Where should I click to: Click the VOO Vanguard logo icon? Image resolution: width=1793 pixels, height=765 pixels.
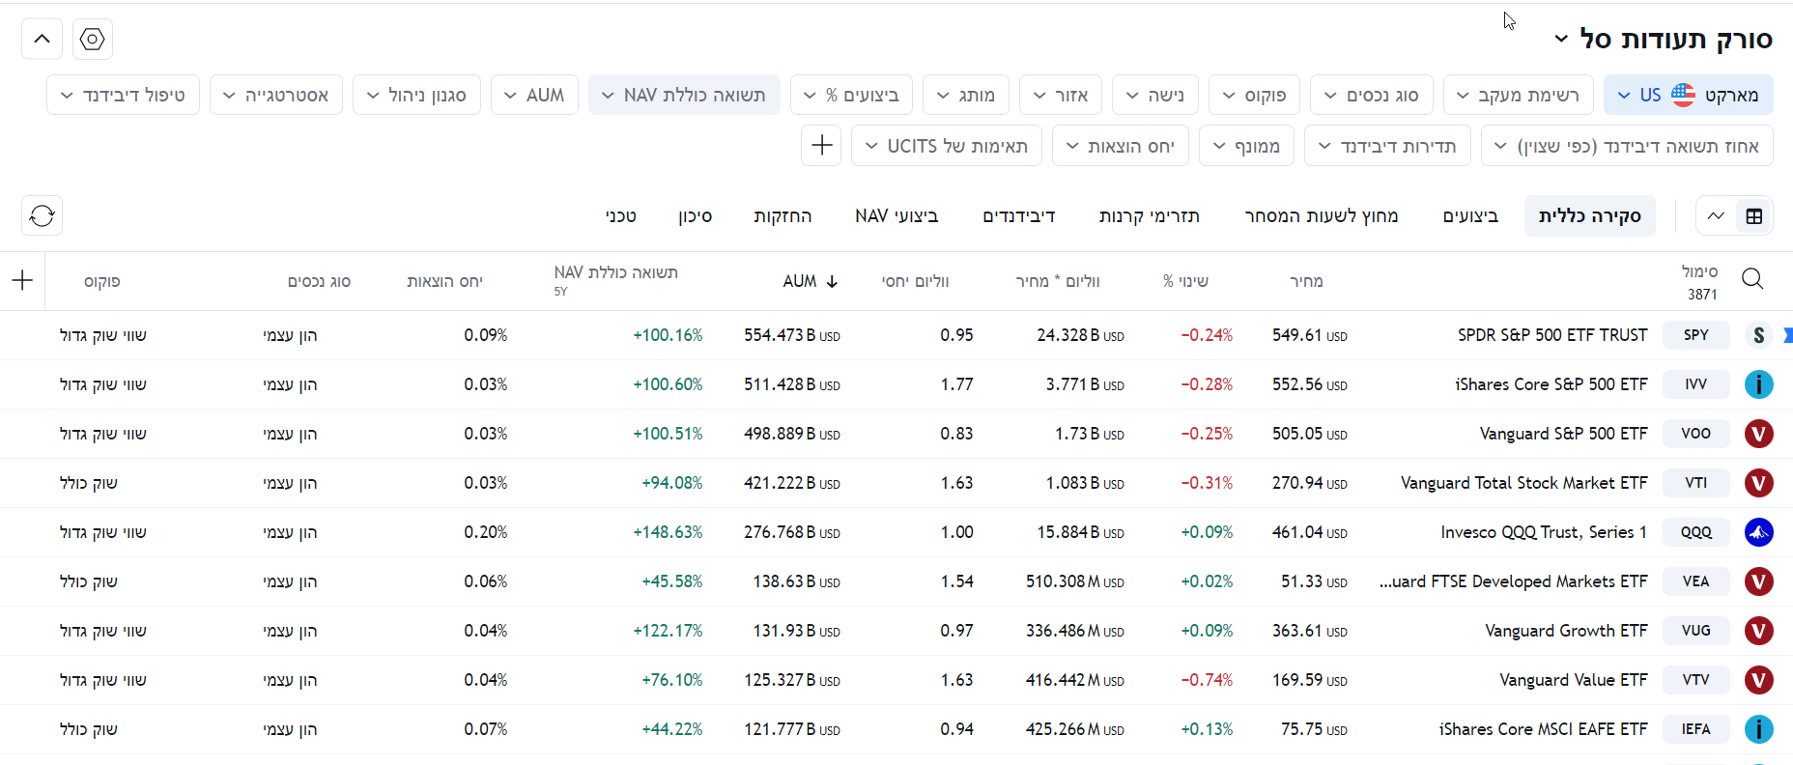1758,434
